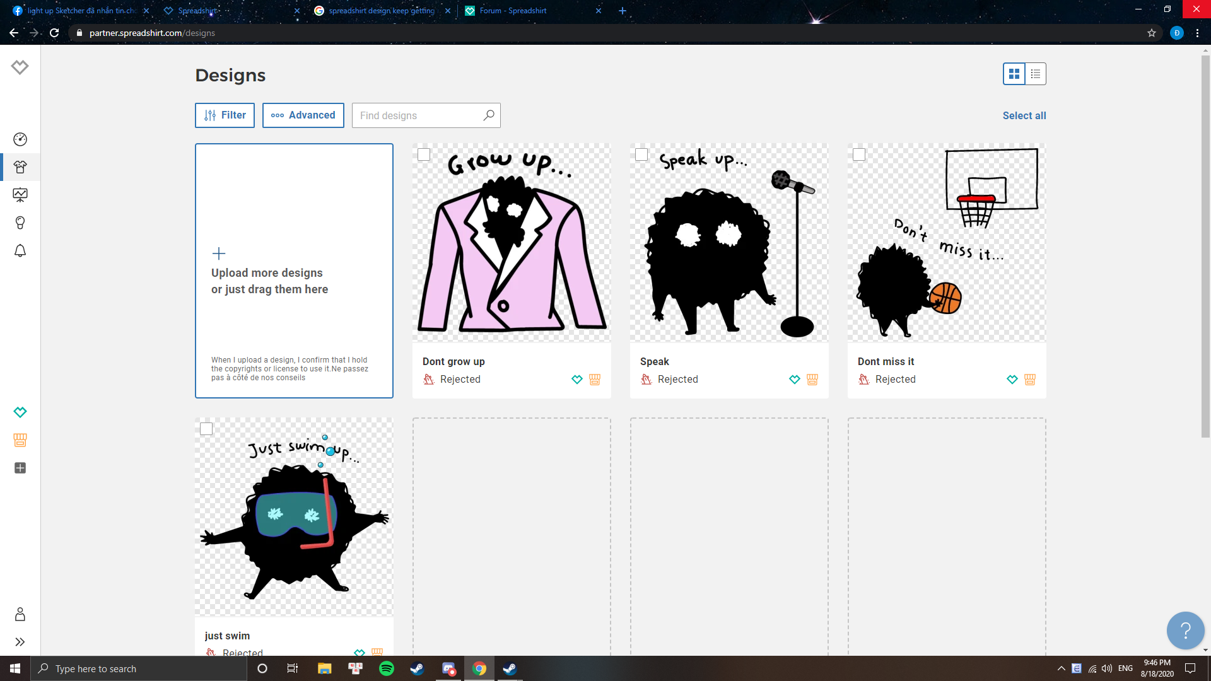
Task: Expand the sidebar with double chevron
Action: [x=20, y=642]
